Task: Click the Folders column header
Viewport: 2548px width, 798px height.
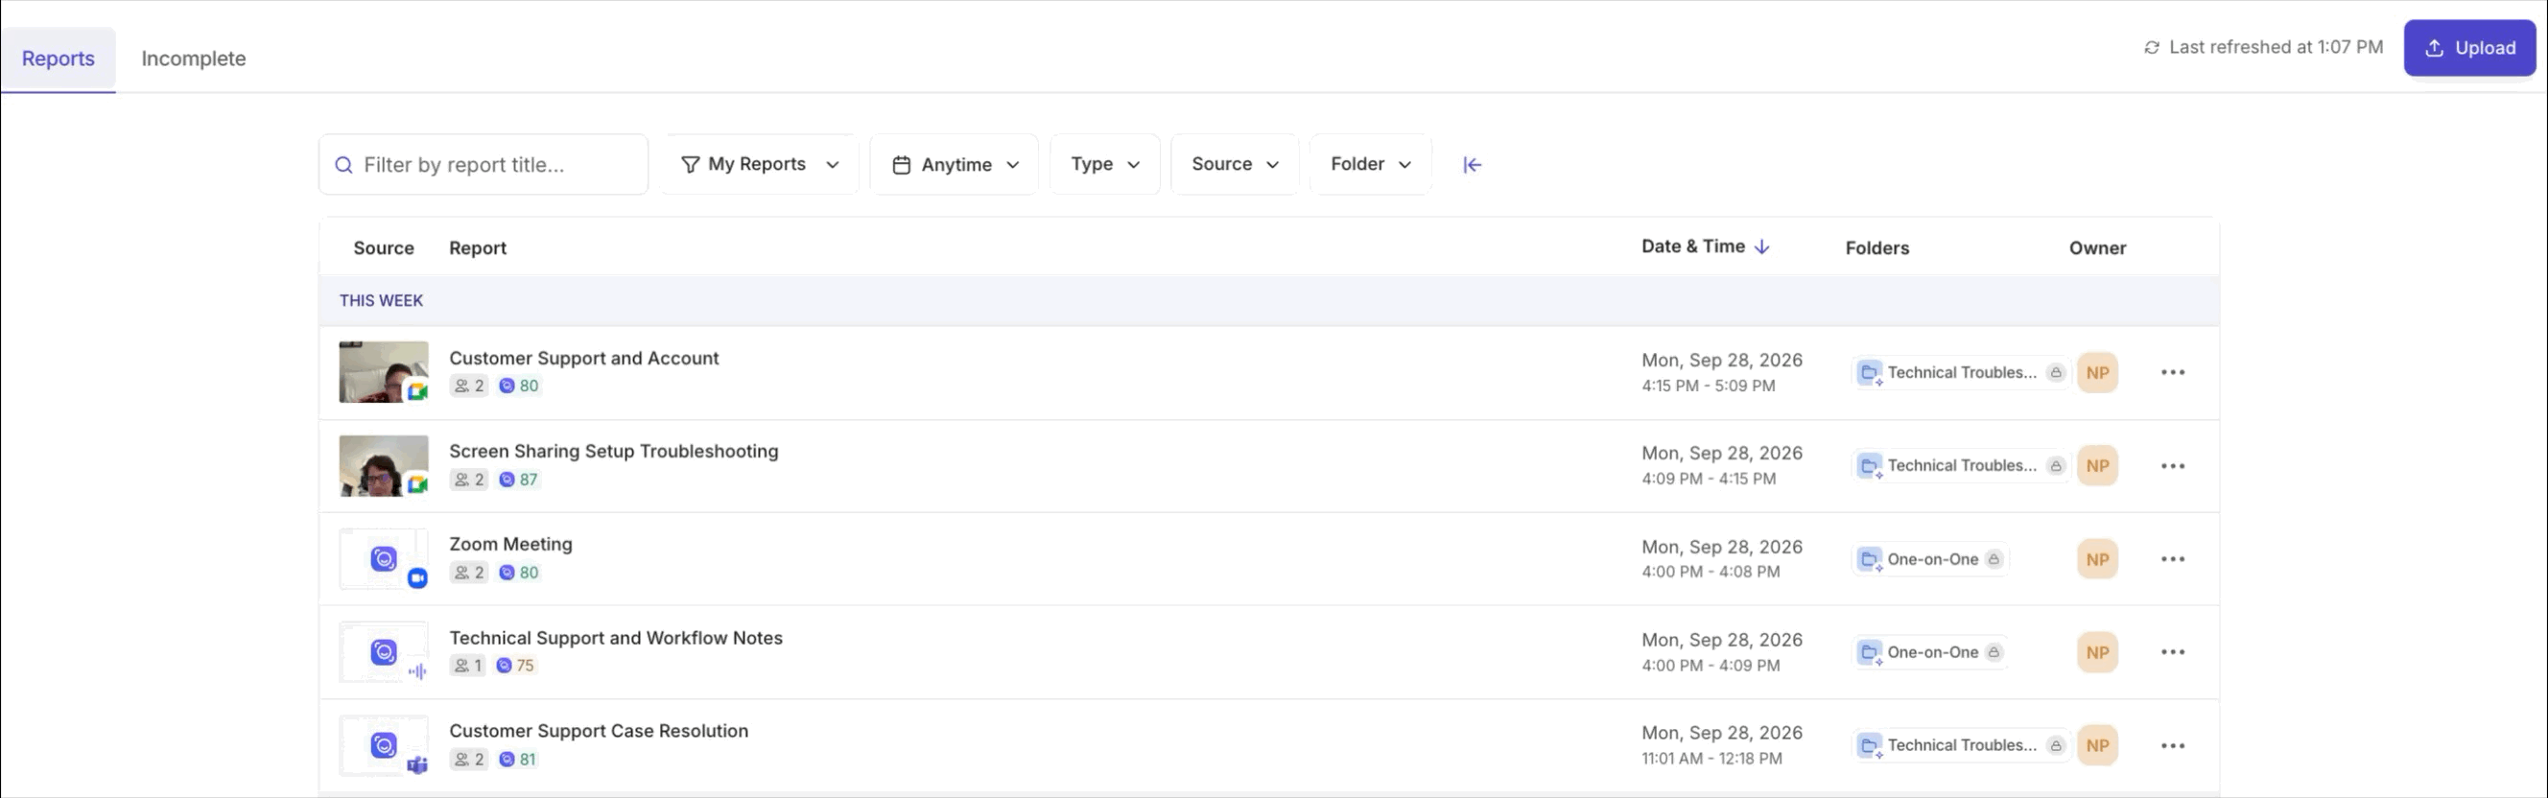Action: [1877, 248]
